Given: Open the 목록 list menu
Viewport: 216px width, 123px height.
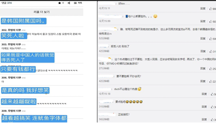Looking at the screenshot, I should [78, 3].
